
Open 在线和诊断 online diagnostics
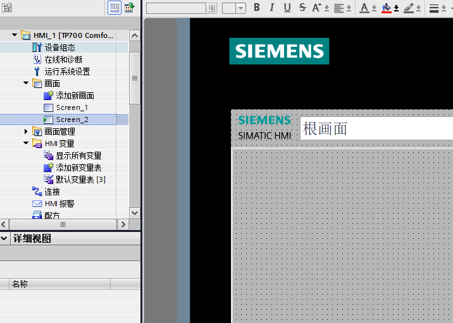(63, 59)
